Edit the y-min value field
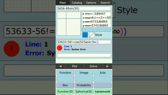The image size is (168, 95). click(x=96, y=22)
